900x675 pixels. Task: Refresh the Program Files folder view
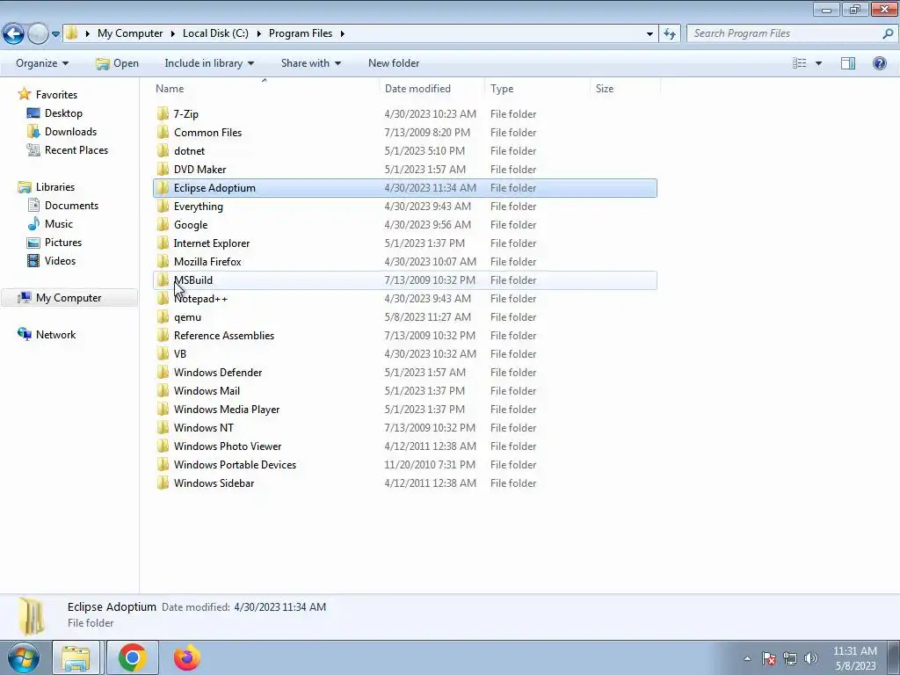[669, 34]
